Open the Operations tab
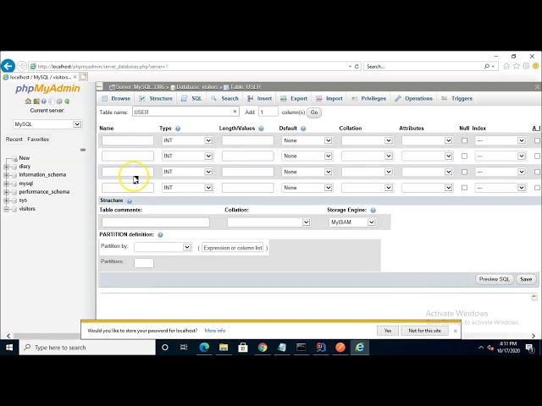The height and width of the screenshot is (406, 542). (x=414, y=98)
